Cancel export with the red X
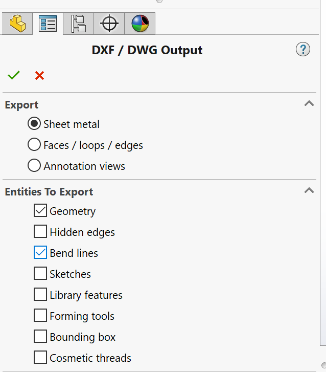The height and width of the screenshot is (372, 326). [x=39, y=76]
